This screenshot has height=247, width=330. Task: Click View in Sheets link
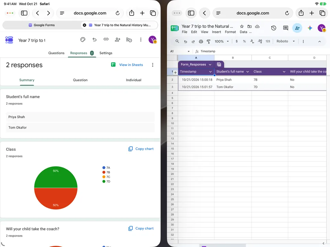[x=131, y=65]
